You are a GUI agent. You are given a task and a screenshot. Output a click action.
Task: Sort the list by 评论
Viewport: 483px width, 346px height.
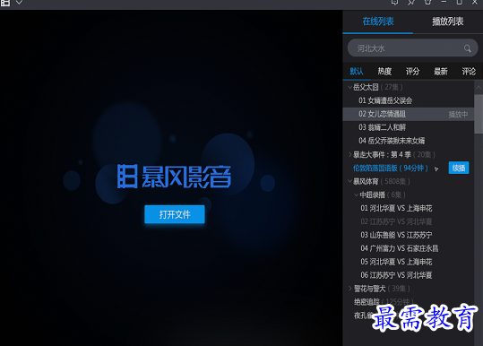469,72
